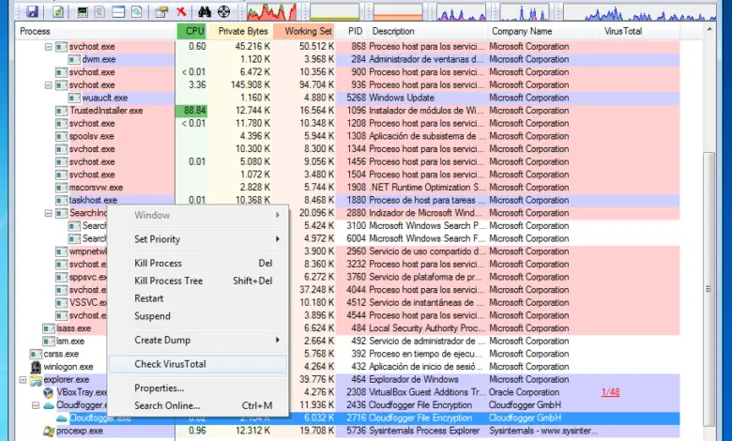Collapse the svchost.exe PID 868 tree node

click(48, 47)
